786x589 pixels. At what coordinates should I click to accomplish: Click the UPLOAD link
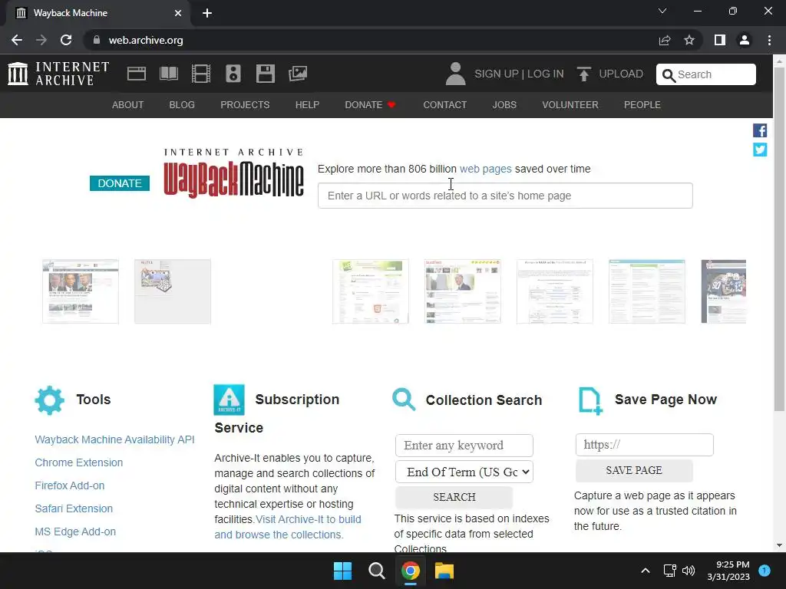point(621,74)
